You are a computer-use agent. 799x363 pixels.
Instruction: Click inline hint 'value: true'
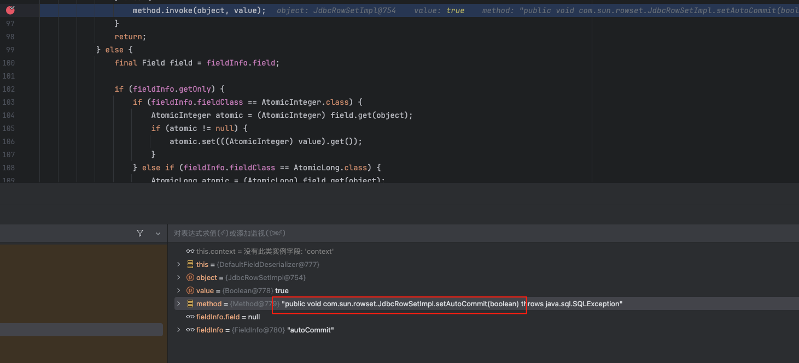point(439,10)
